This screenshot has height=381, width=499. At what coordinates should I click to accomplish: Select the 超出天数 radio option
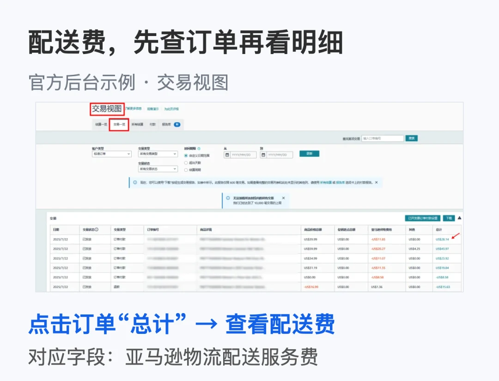tap(186, 163)
